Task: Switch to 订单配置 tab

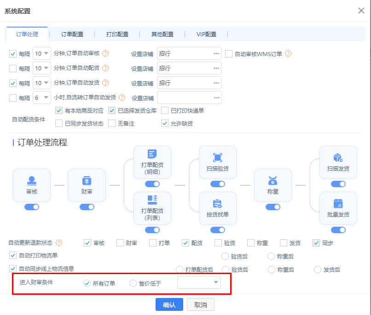Action: pos(72,34)
